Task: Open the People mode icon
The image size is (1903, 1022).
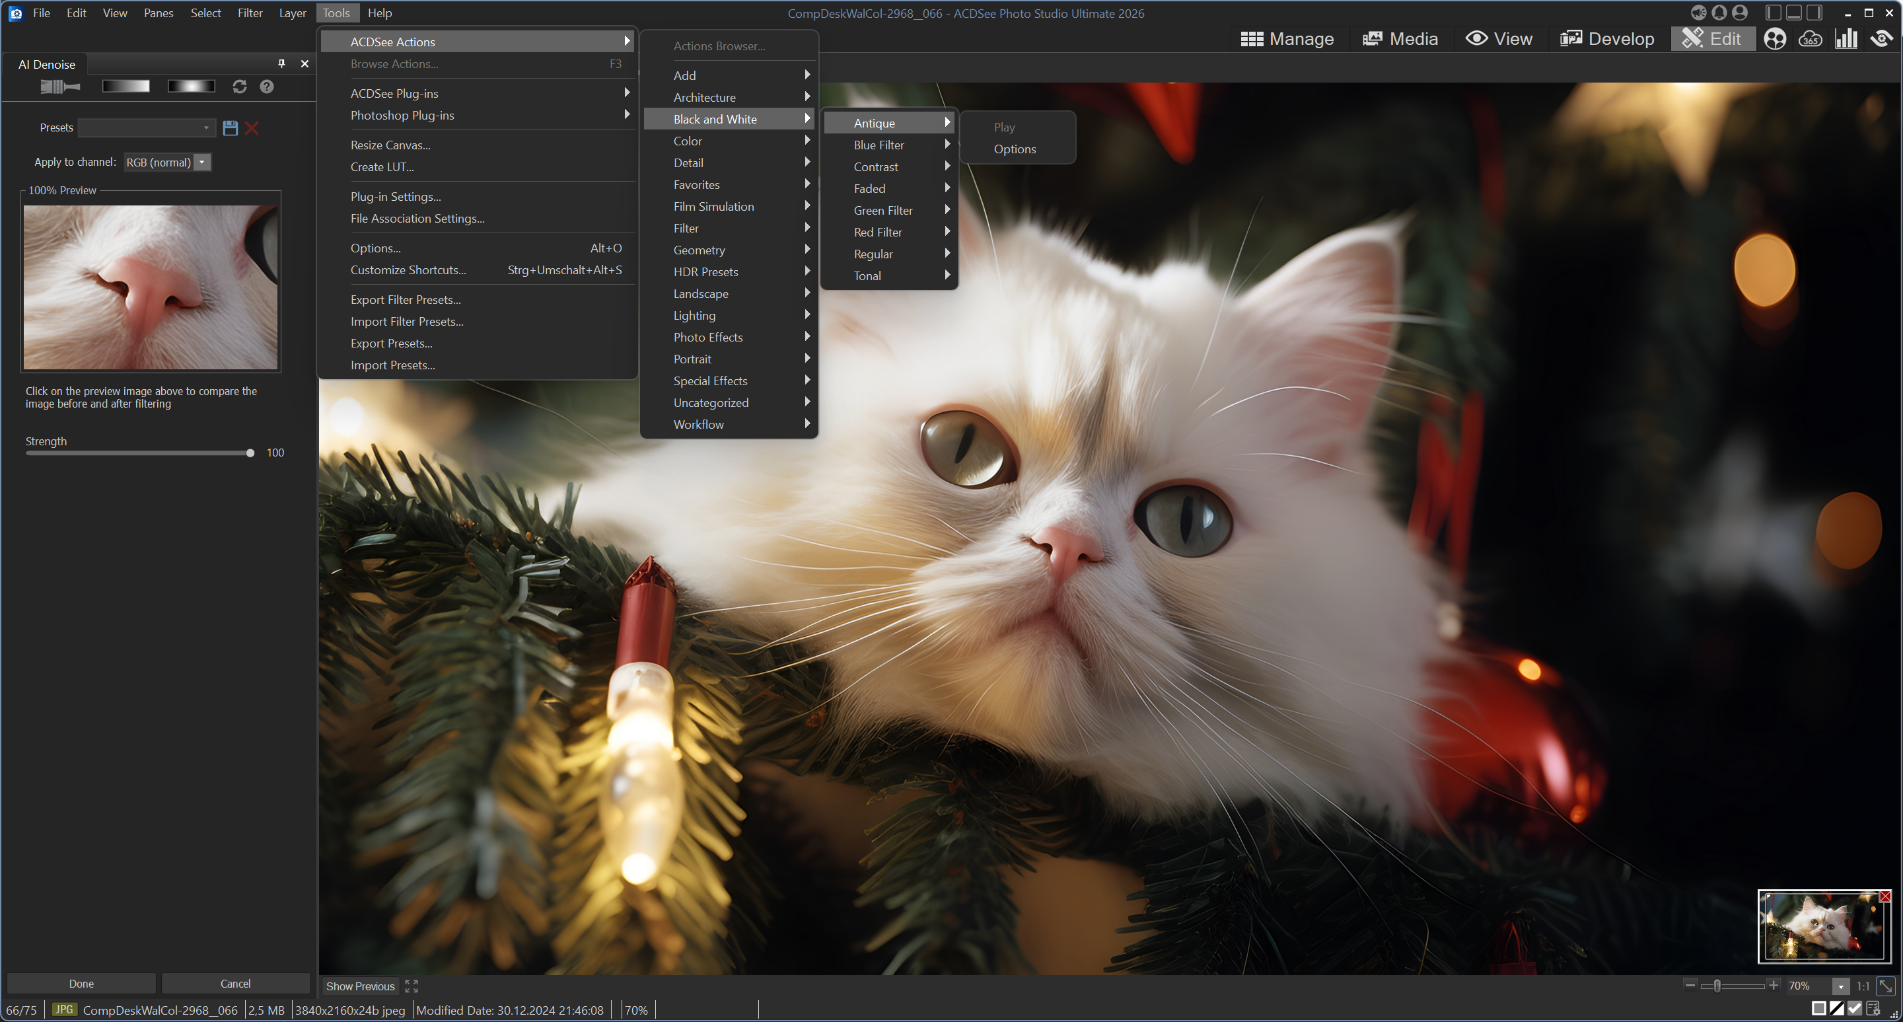Action: 1774,38
